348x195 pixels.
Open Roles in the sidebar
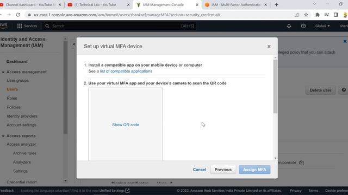coord(12,98)
